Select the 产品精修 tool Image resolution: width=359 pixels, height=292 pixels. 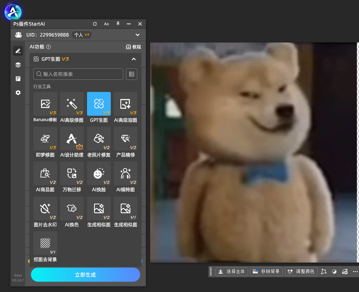tap(126, 142)
